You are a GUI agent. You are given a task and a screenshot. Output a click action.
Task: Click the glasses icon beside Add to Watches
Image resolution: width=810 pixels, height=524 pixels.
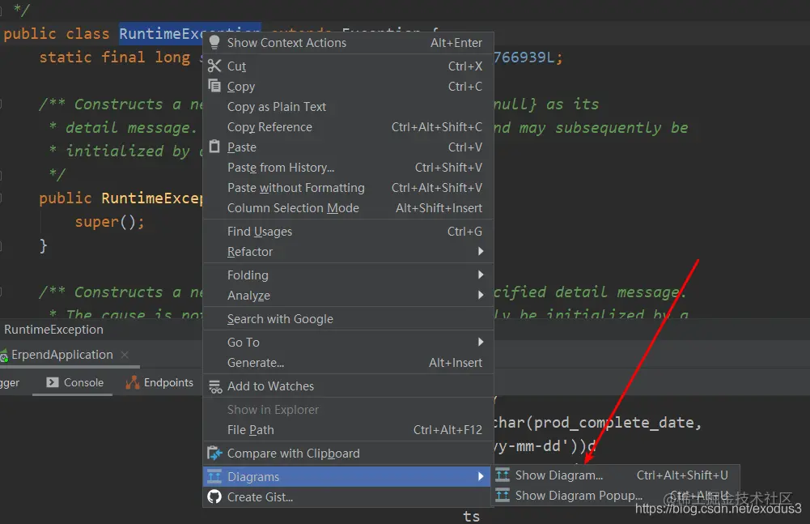pos(215,386)
